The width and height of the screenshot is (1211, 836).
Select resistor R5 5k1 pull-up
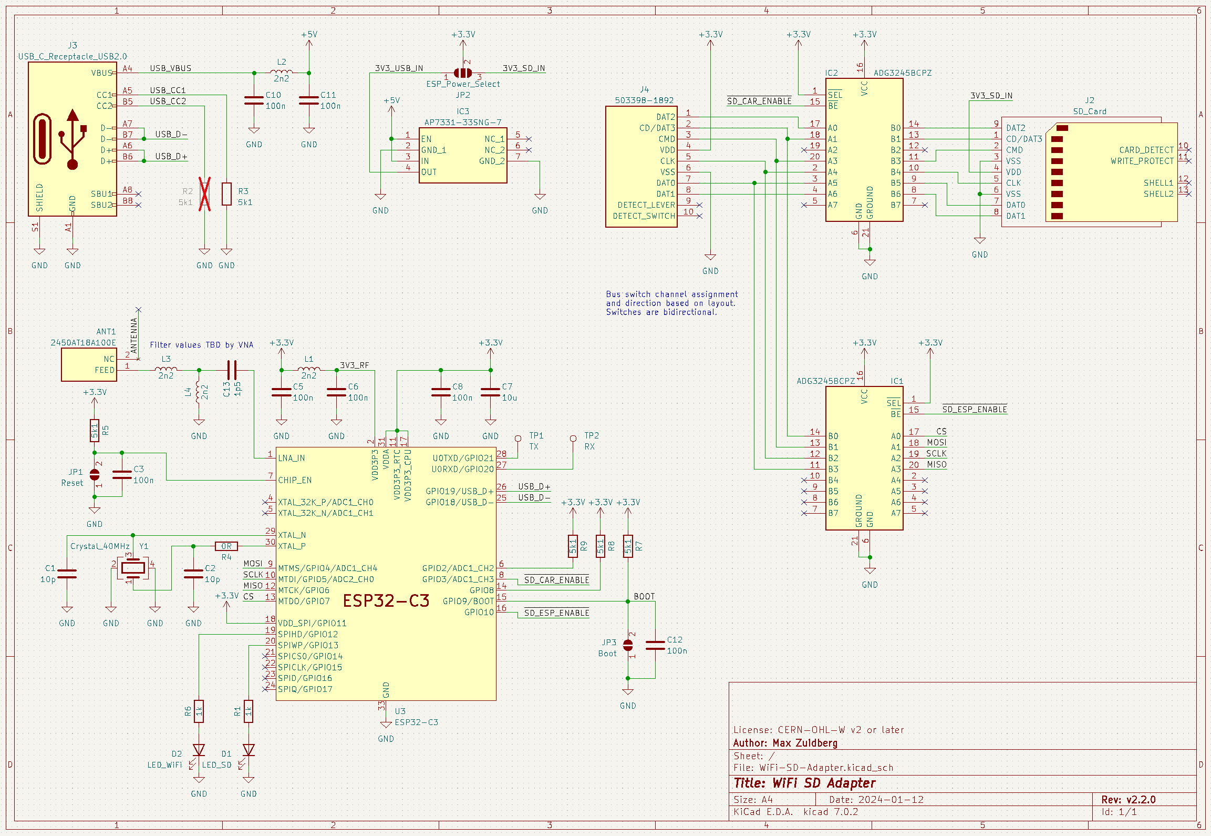click(x=95, y=431)
